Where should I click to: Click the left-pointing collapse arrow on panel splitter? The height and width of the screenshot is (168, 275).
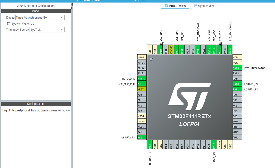point(72,5)
